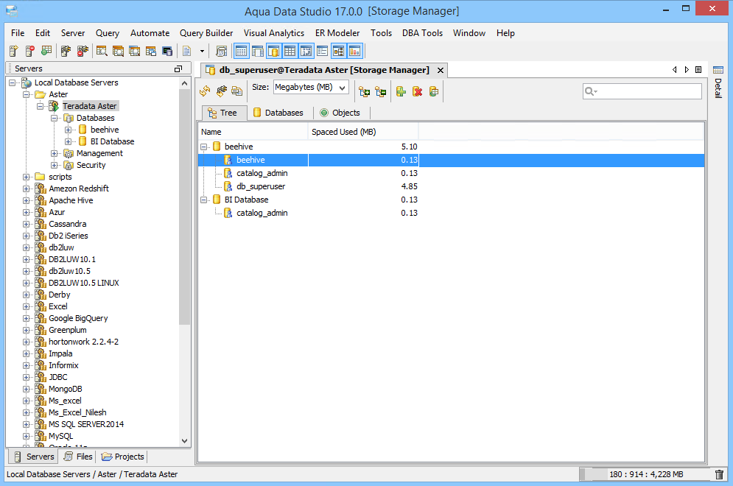
Task: Click the Connect server plug icon
Action: [x=66, y=51]
